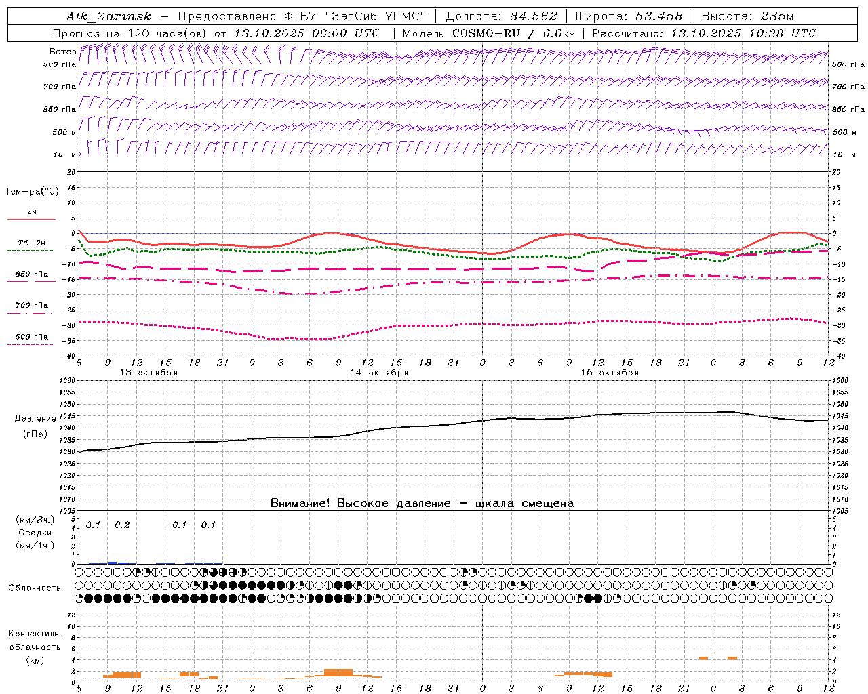The height and width of the screenshot is (694, 868).
Task: Click the Осадки precipitation label
Action: pyautogui.click(x=35, y=533)
